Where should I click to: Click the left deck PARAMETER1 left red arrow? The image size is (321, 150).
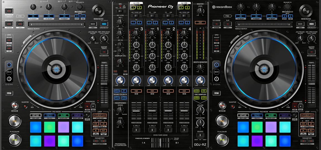(96, 141)
